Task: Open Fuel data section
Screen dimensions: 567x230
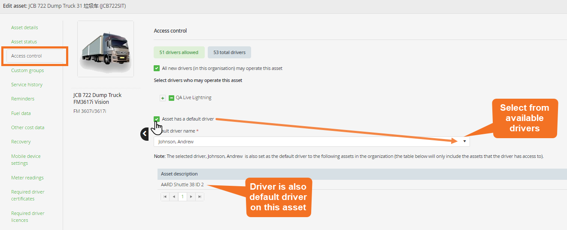Action: point(21,113)
